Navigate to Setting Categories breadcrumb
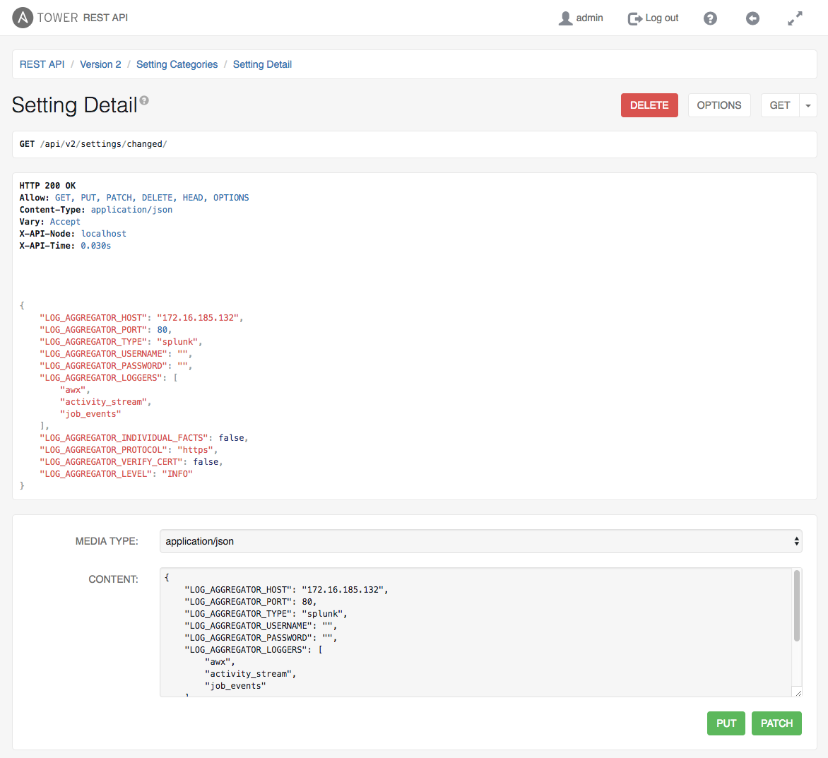 tap(177, 64)
